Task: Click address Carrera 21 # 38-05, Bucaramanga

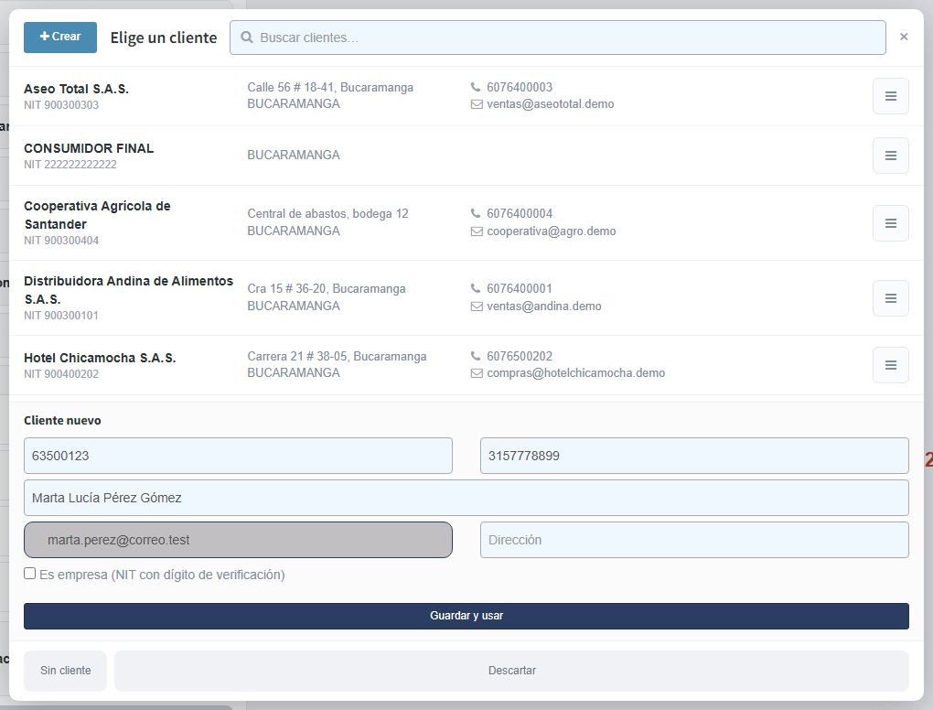Action: (337, 356)
